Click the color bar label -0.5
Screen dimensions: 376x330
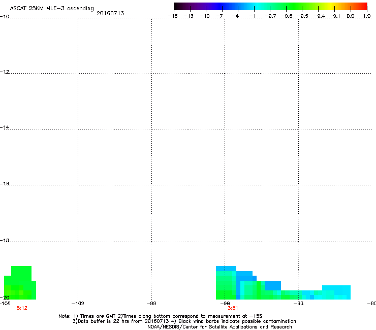pos(302,16)
